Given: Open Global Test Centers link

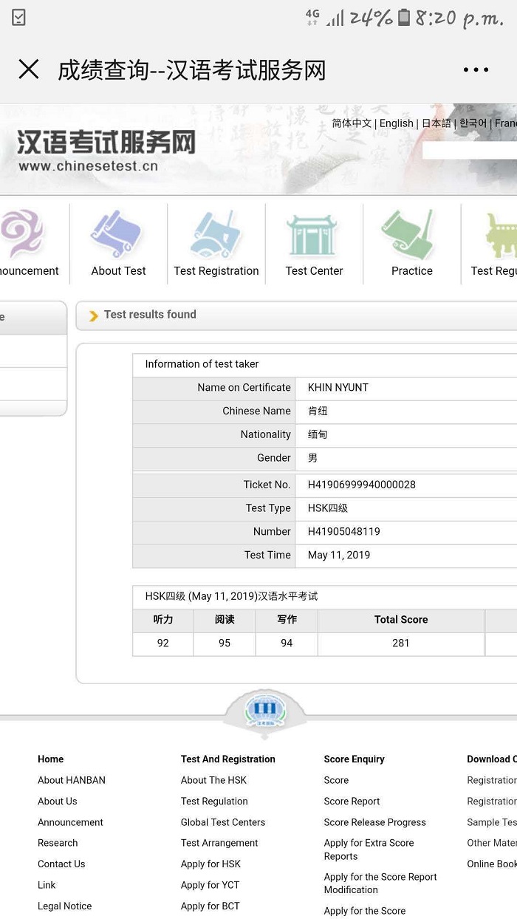Looking at the screenshot, I should pyautogui.click(x=223, y=822).
